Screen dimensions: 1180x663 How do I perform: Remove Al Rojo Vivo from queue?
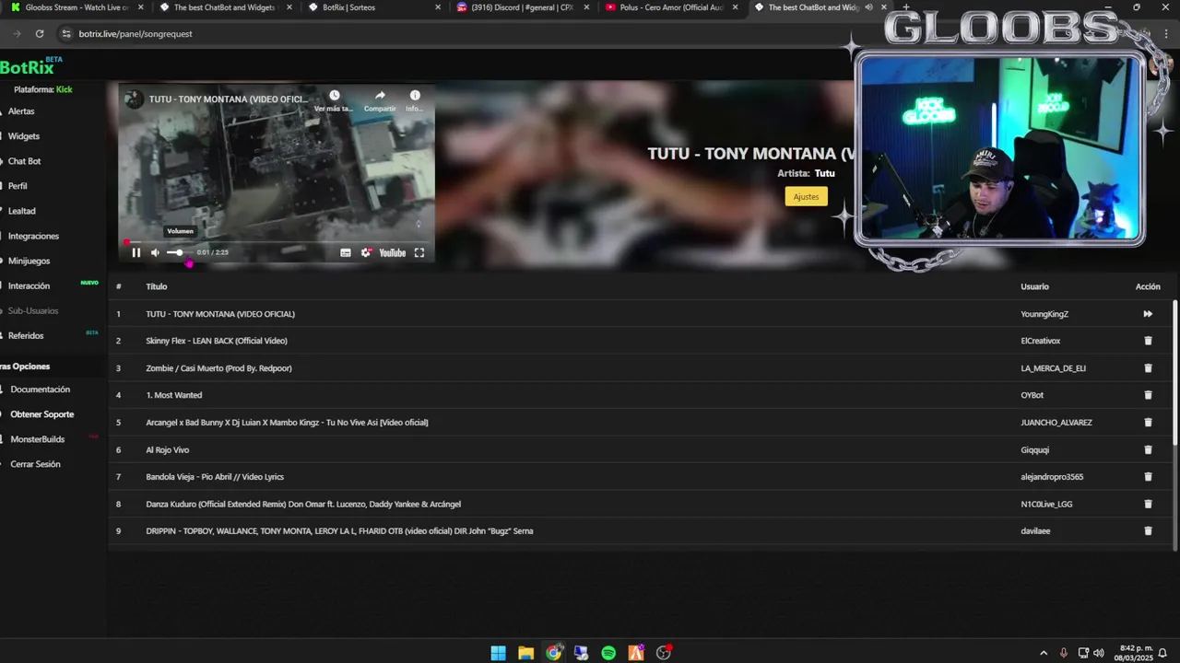tap(1148, 449)
